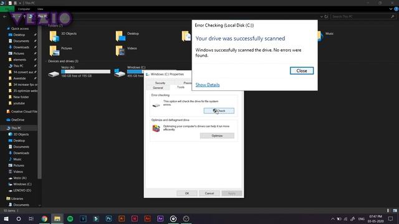Image resolution: width=399 pixels, height=224 pixels.
Task: Open the youtube folder in sidebar
Action: click(x=19, y=103)
